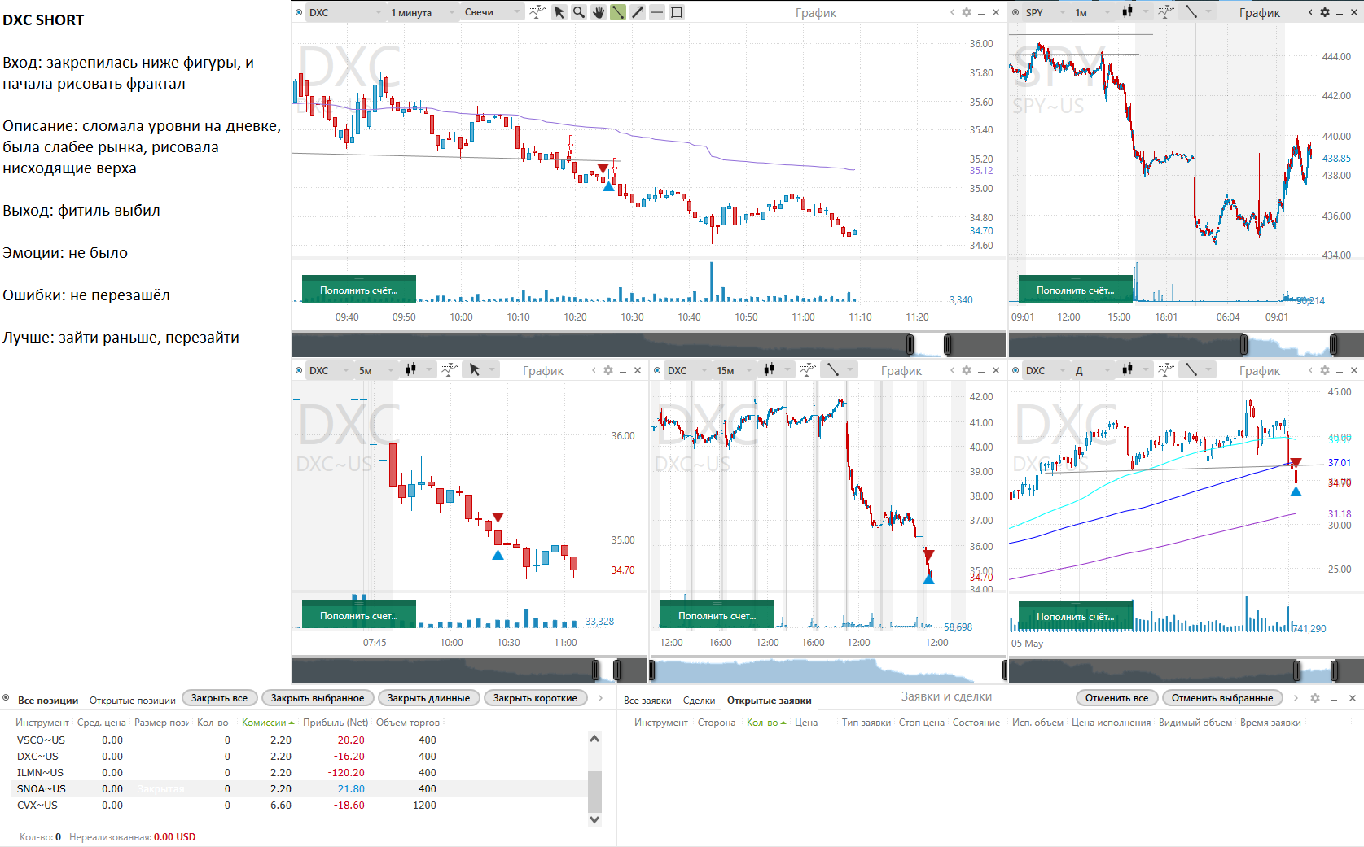
Task: Open indicators icon in SPY chart toolbar
Action: pos(1166,12)
